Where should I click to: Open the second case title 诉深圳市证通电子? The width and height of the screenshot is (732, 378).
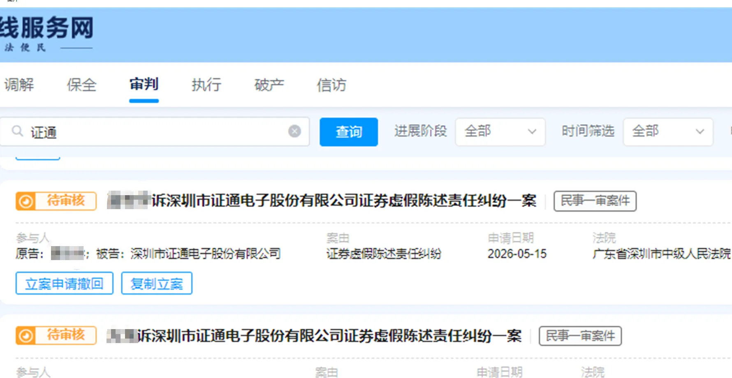314,336
